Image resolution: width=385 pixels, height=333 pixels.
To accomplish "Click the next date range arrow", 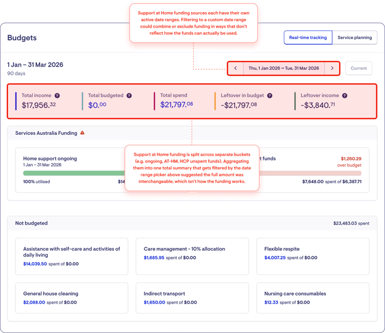I will [x=332, y=68].
